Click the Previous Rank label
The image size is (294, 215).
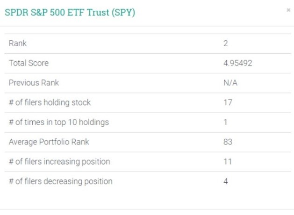pos(34,83)
